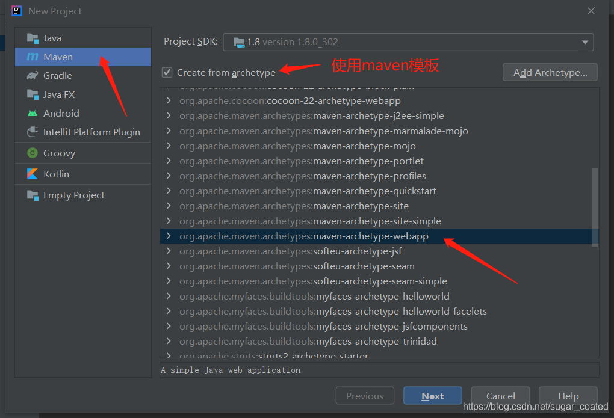Click the Android robot icon

(33, 114)
